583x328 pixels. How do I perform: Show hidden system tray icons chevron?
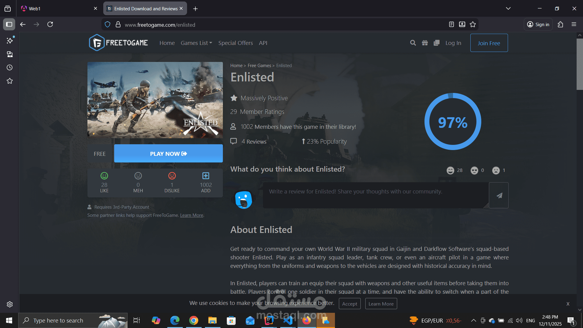[473, 320]
